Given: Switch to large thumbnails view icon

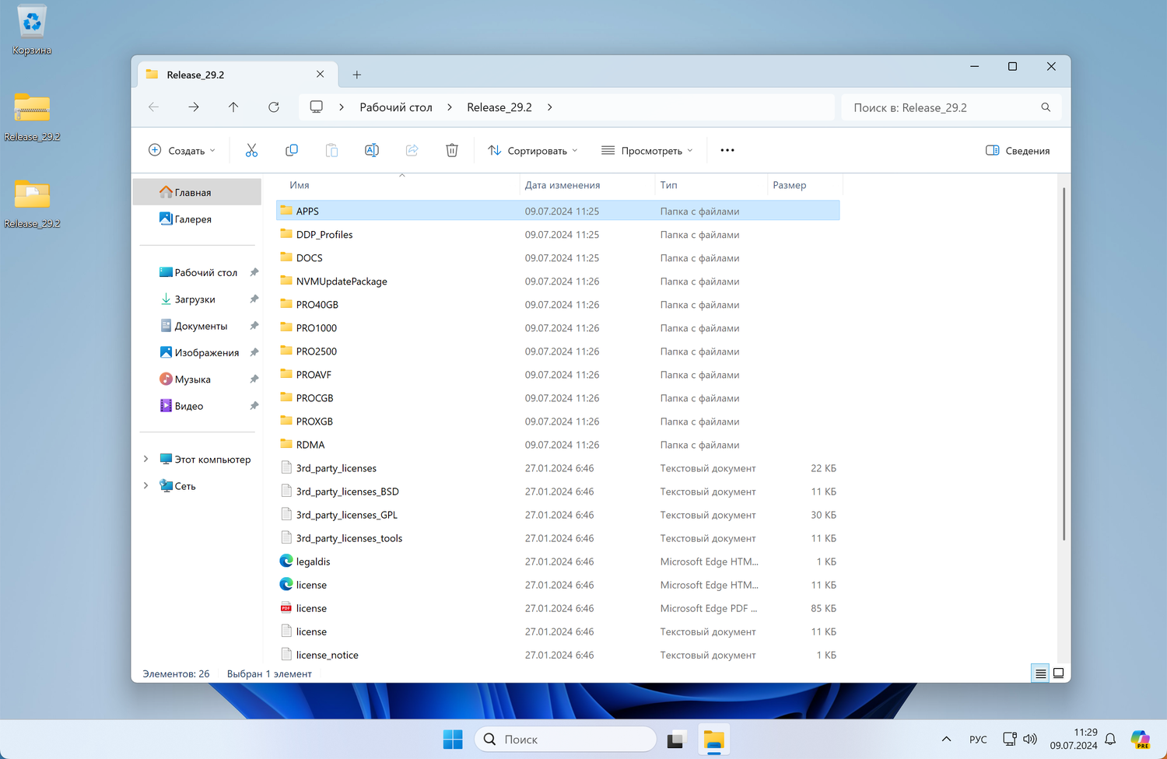Looking at the screenshot, I should pyautogui.click(x=1058, y=673).
